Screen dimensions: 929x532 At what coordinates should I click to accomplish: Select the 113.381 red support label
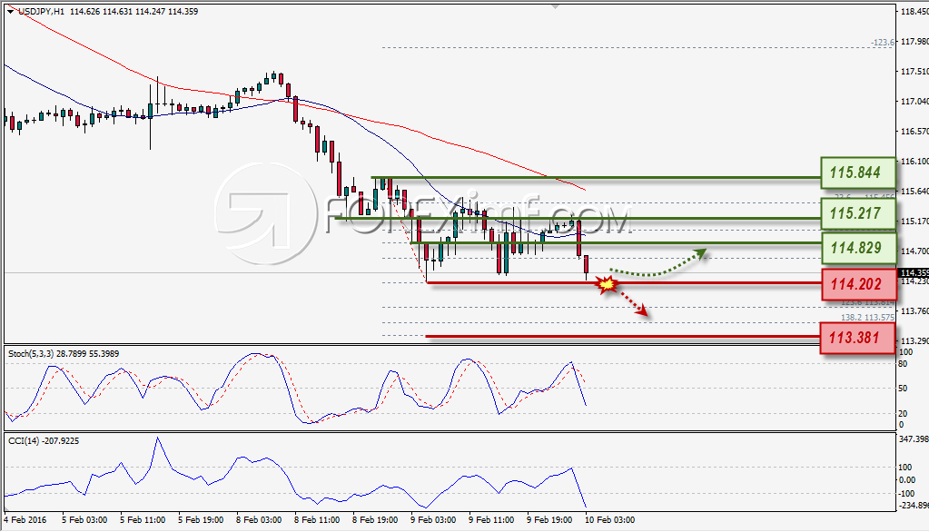point(856,338)
